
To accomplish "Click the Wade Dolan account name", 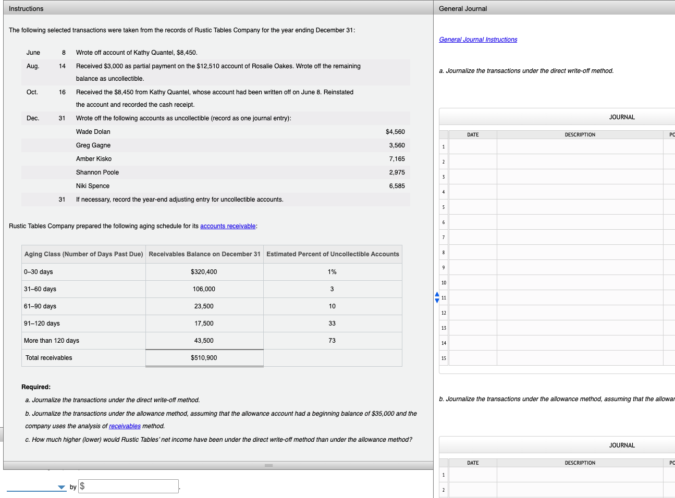I will tap(93, 132).
